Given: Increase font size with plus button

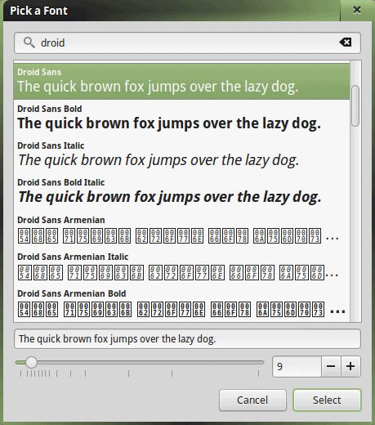Looking at the screenshot, I should [x=350, y=366].
